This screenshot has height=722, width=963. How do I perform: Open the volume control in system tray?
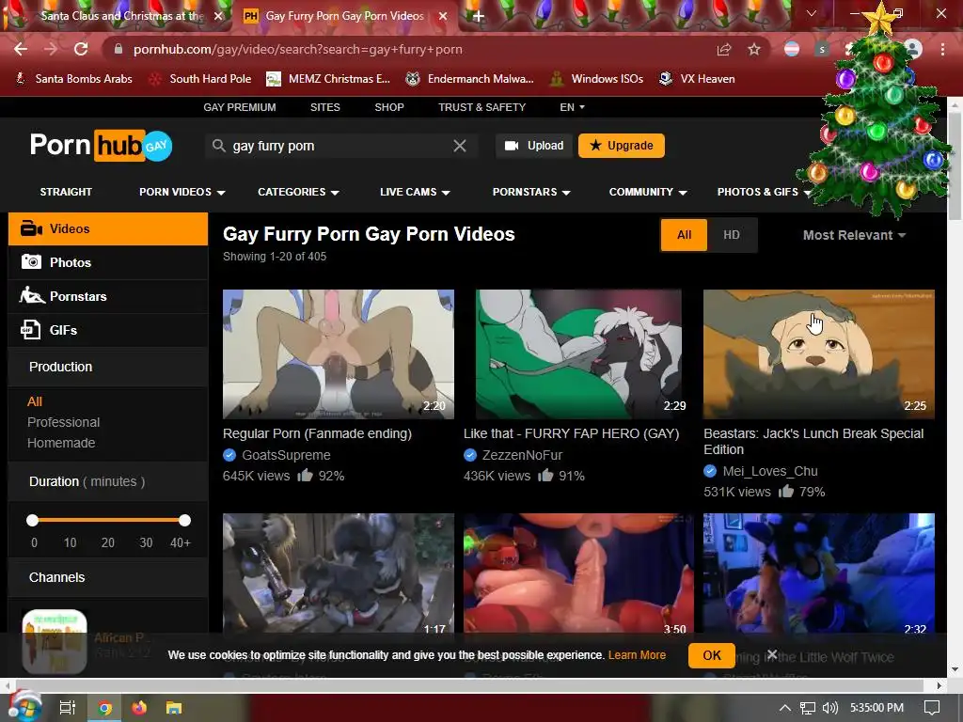coord(829,708)
